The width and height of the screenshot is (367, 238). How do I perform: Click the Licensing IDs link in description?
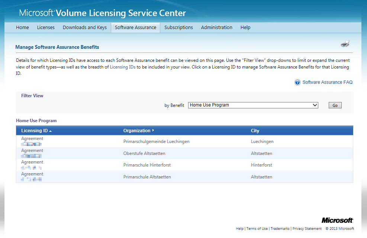[122, 67]
